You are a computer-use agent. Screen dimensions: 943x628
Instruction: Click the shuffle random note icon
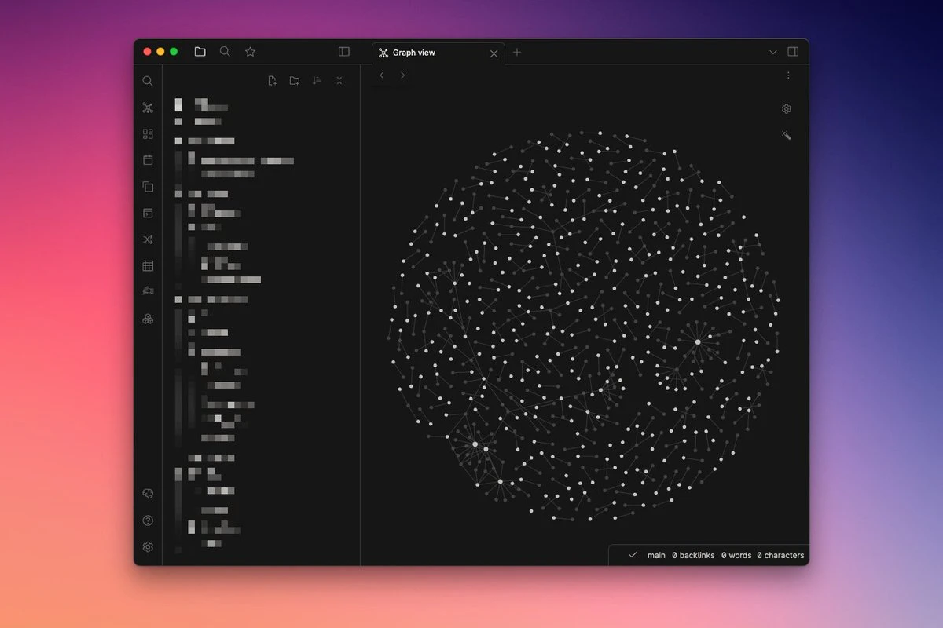[x=148, y=239]
